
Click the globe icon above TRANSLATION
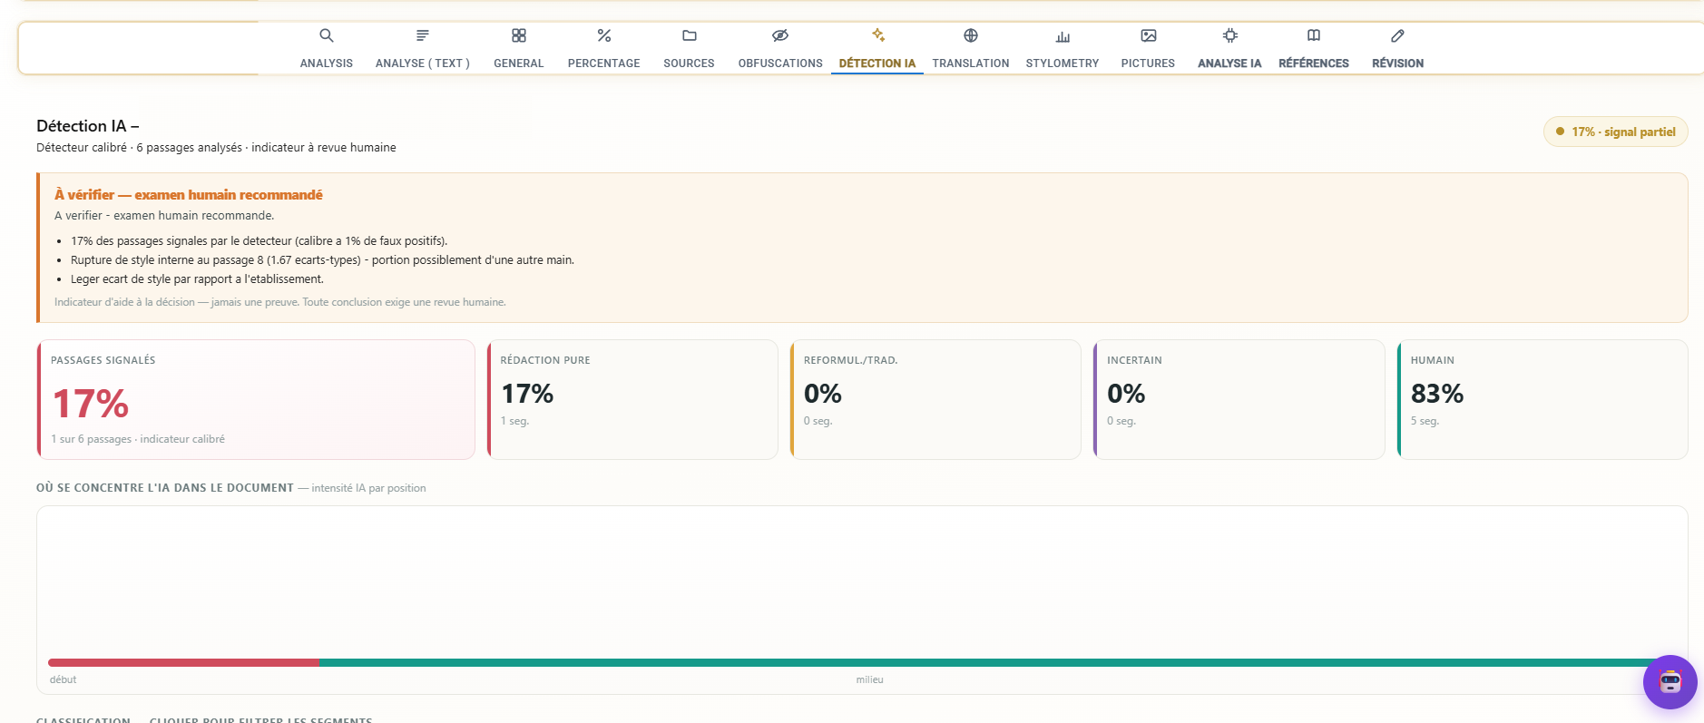click(x=971, y=35)
